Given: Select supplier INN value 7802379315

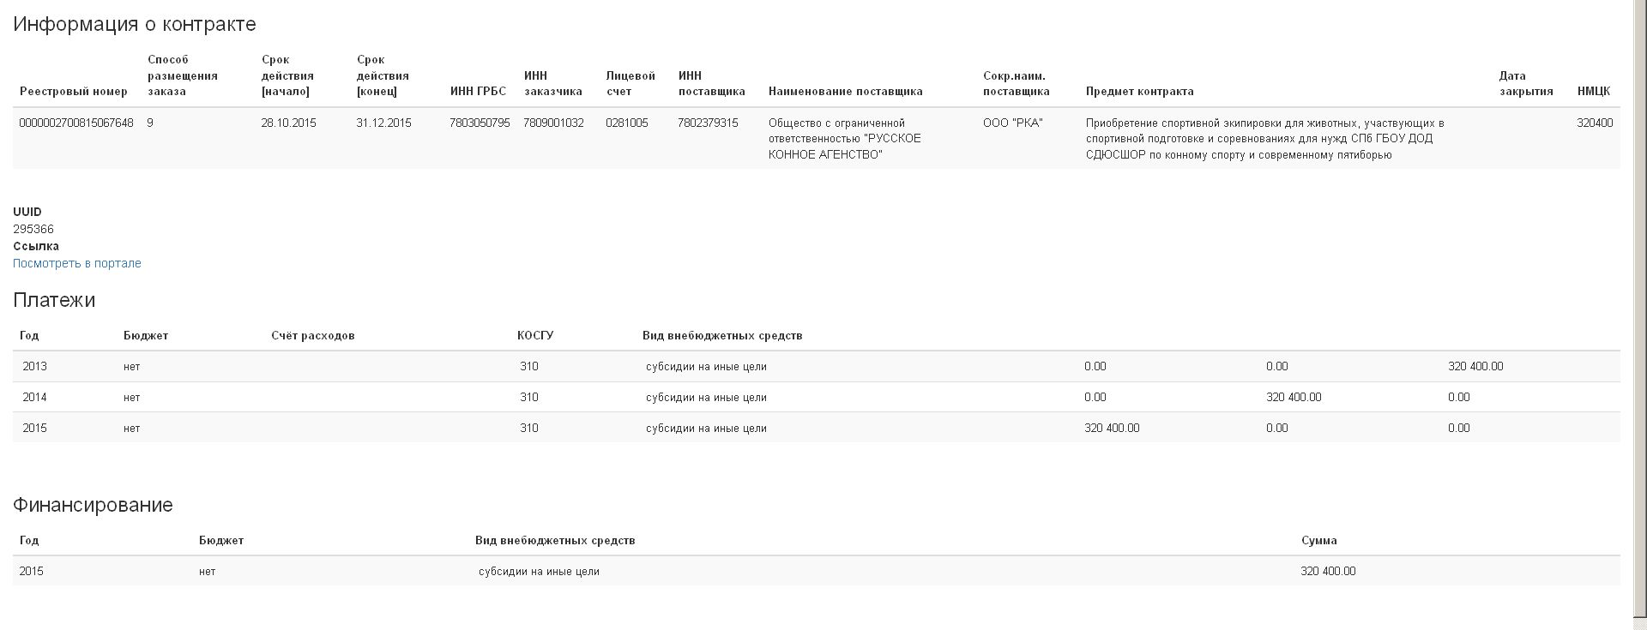Looking at the screenshot, I should (708, 123).
